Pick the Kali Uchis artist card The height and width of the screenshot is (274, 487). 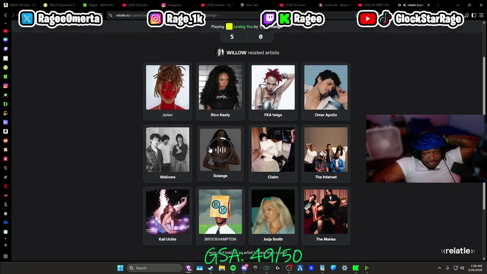(167, 216)
